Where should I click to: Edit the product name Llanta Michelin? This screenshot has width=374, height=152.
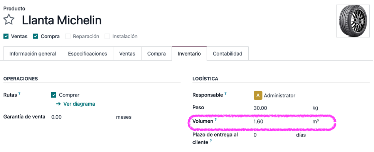click(x=62, y=20)
